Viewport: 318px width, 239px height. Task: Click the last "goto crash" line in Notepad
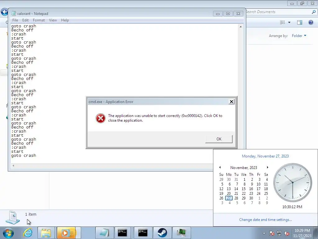click(x=24, y=156)
